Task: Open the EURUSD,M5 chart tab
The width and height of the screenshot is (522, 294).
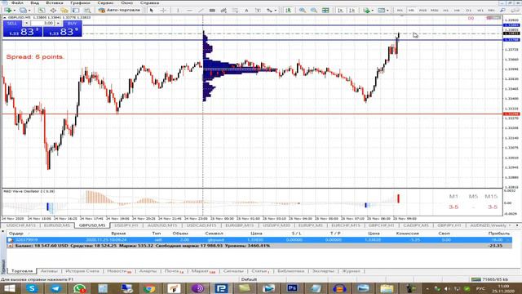Action: pyautogui.click(x=57, y=225)
